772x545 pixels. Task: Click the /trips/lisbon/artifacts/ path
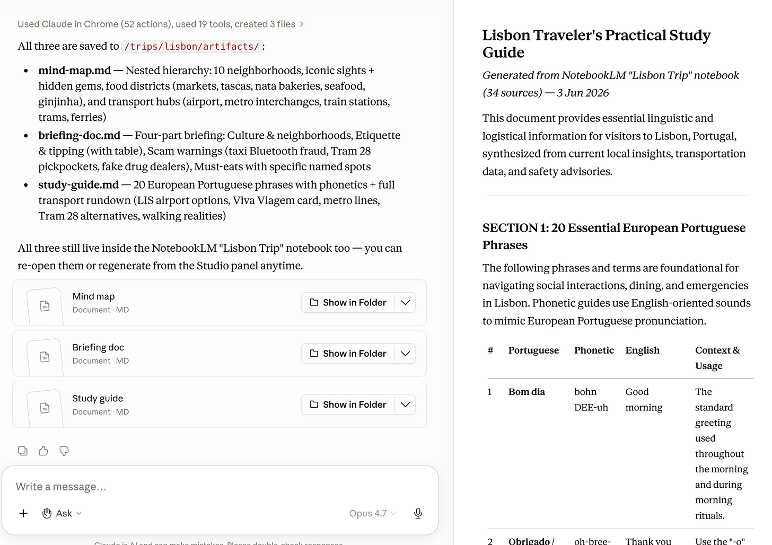(191, 47)
